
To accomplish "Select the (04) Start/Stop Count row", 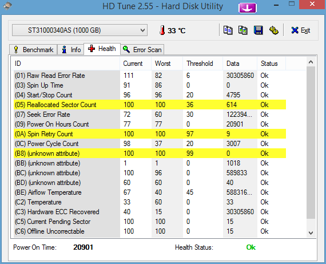I will click(150, 95).
